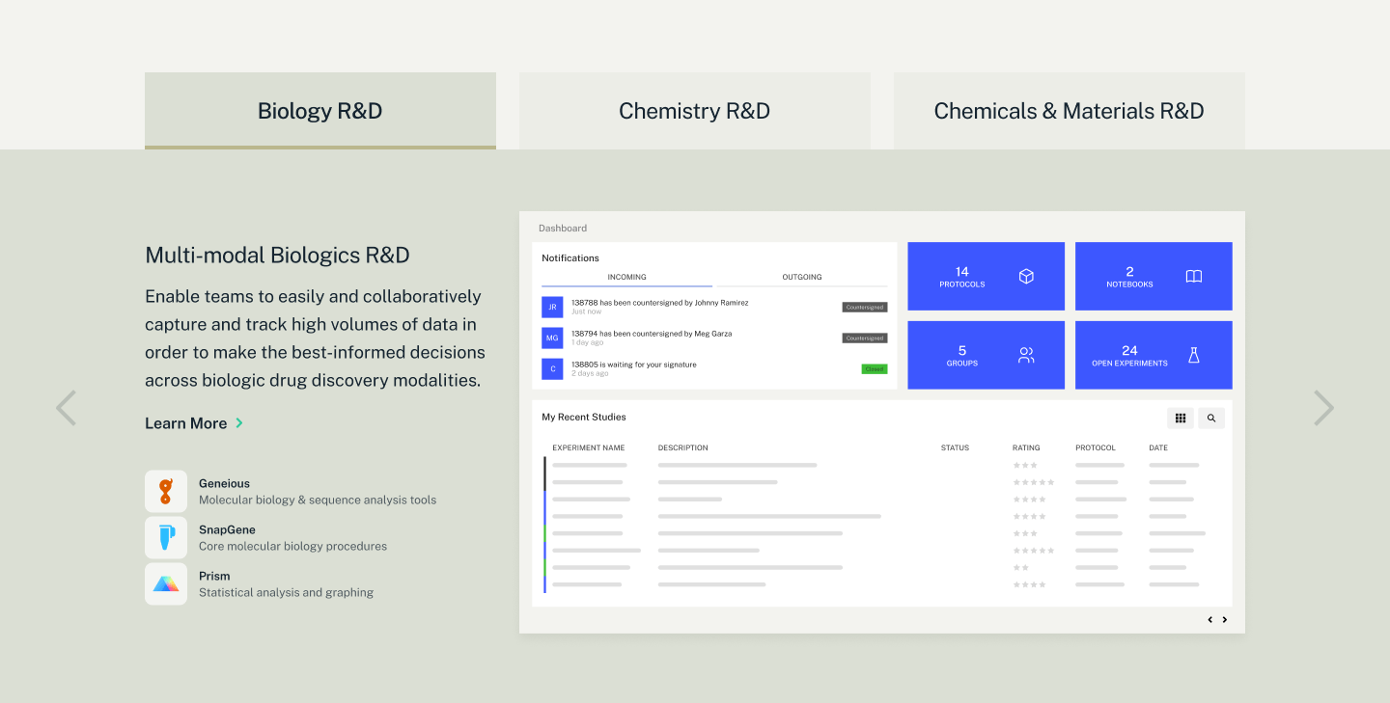Image resolution: width=1390 pixels, height=703 pixels.
Task: Select the Chemicals & Materials R&D tab
Action: pos(1070,111)
